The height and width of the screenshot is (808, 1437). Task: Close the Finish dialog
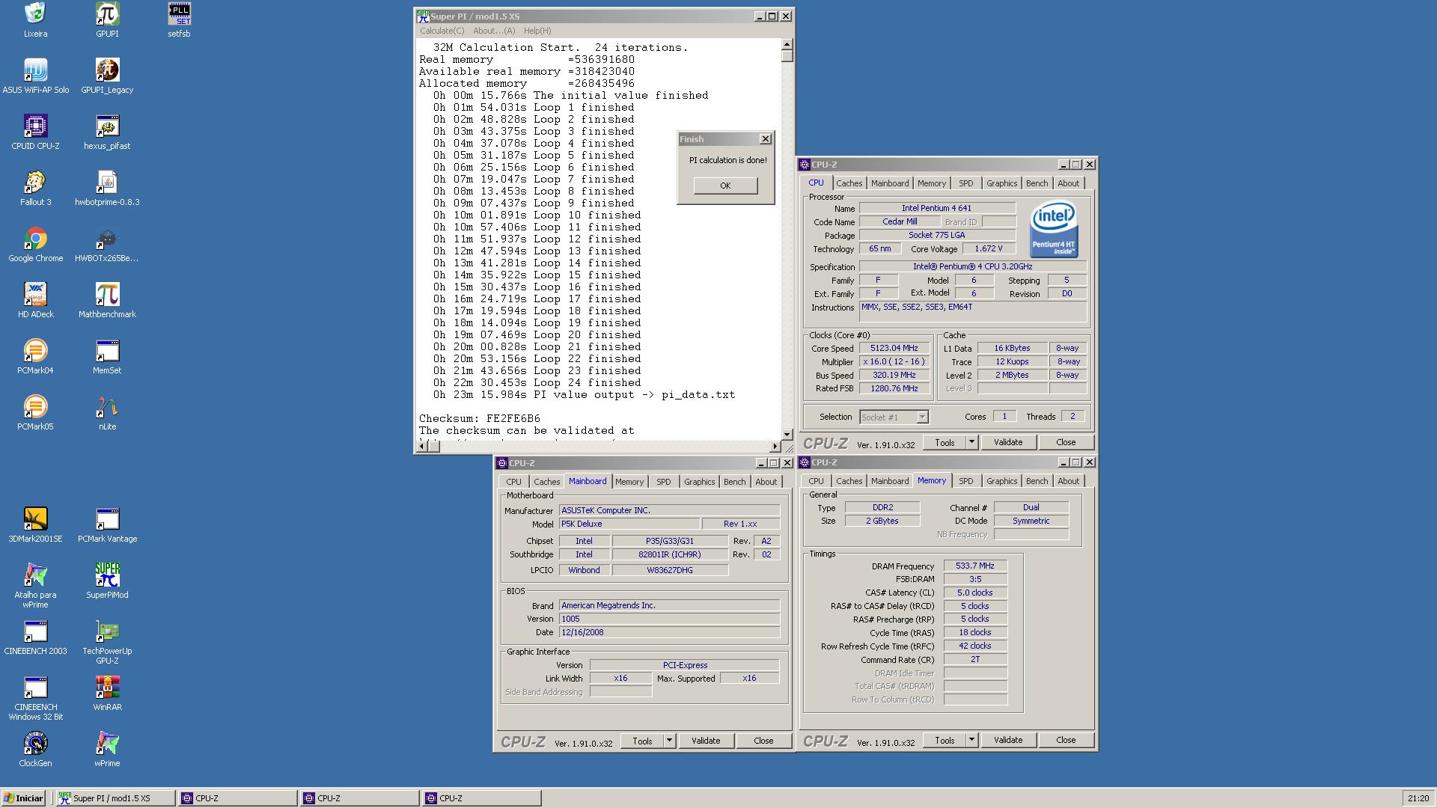[x=765, y=139]
